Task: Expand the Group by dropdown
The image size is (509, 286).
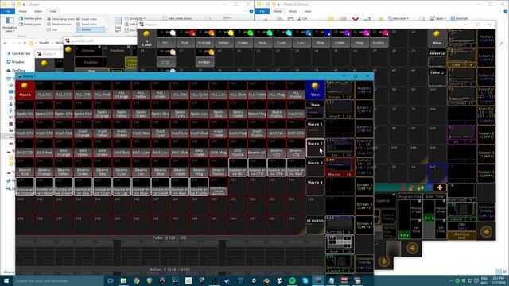Action: pyautogui.click(x=134, y=19)
